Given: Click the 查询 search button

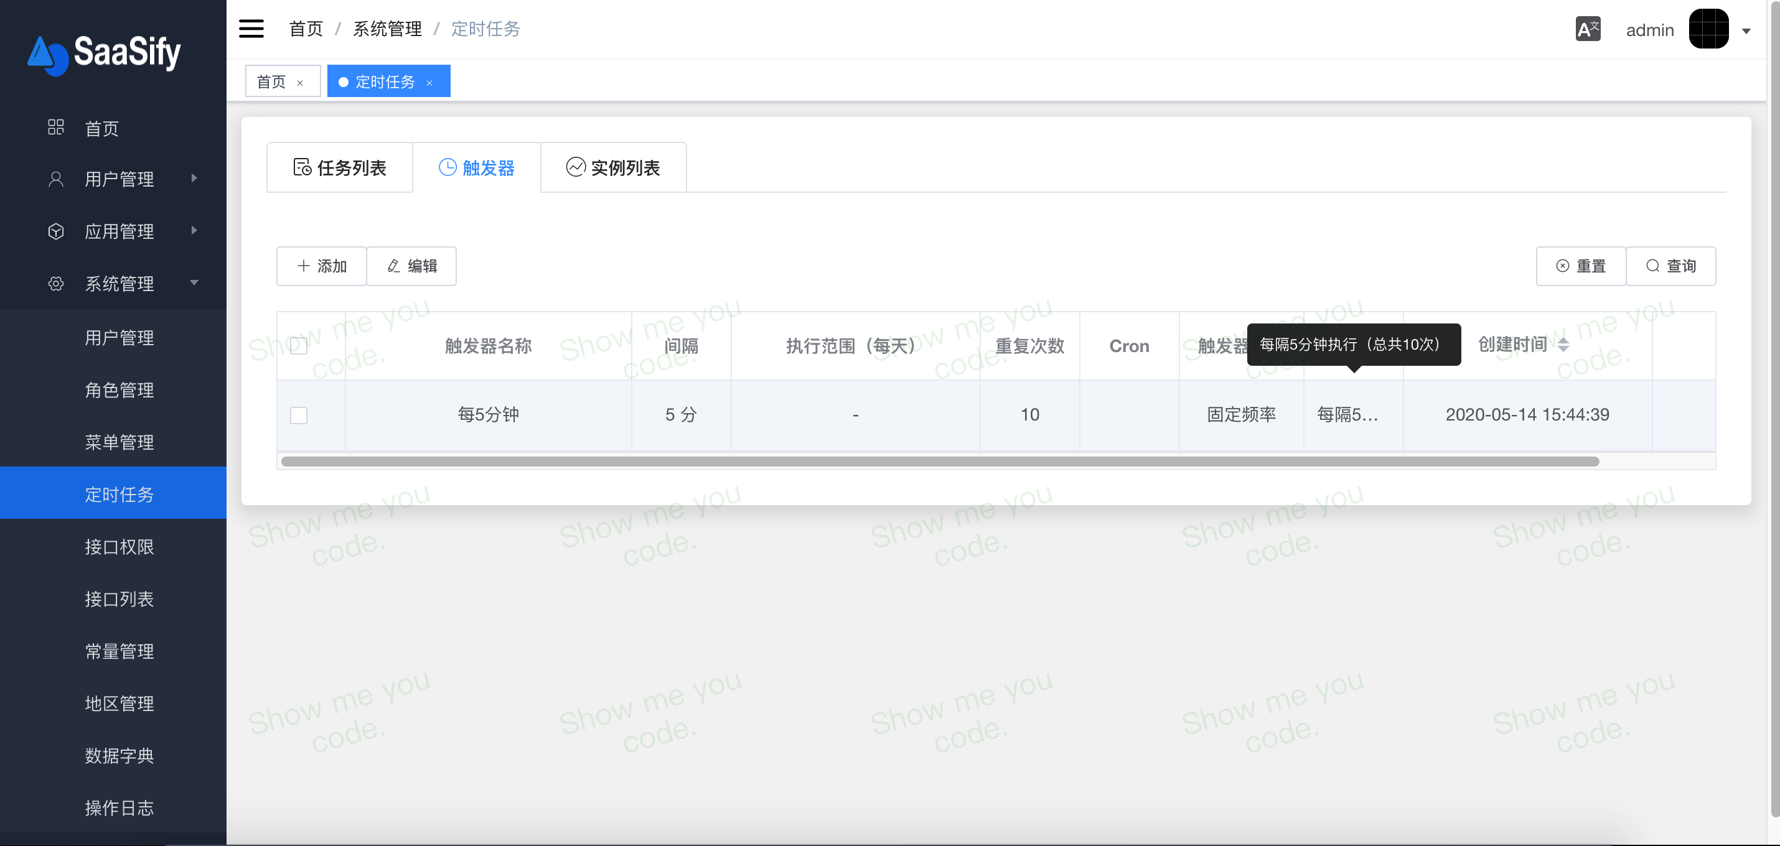Looking at the screenshot, I should click(x=1670, y=266).
